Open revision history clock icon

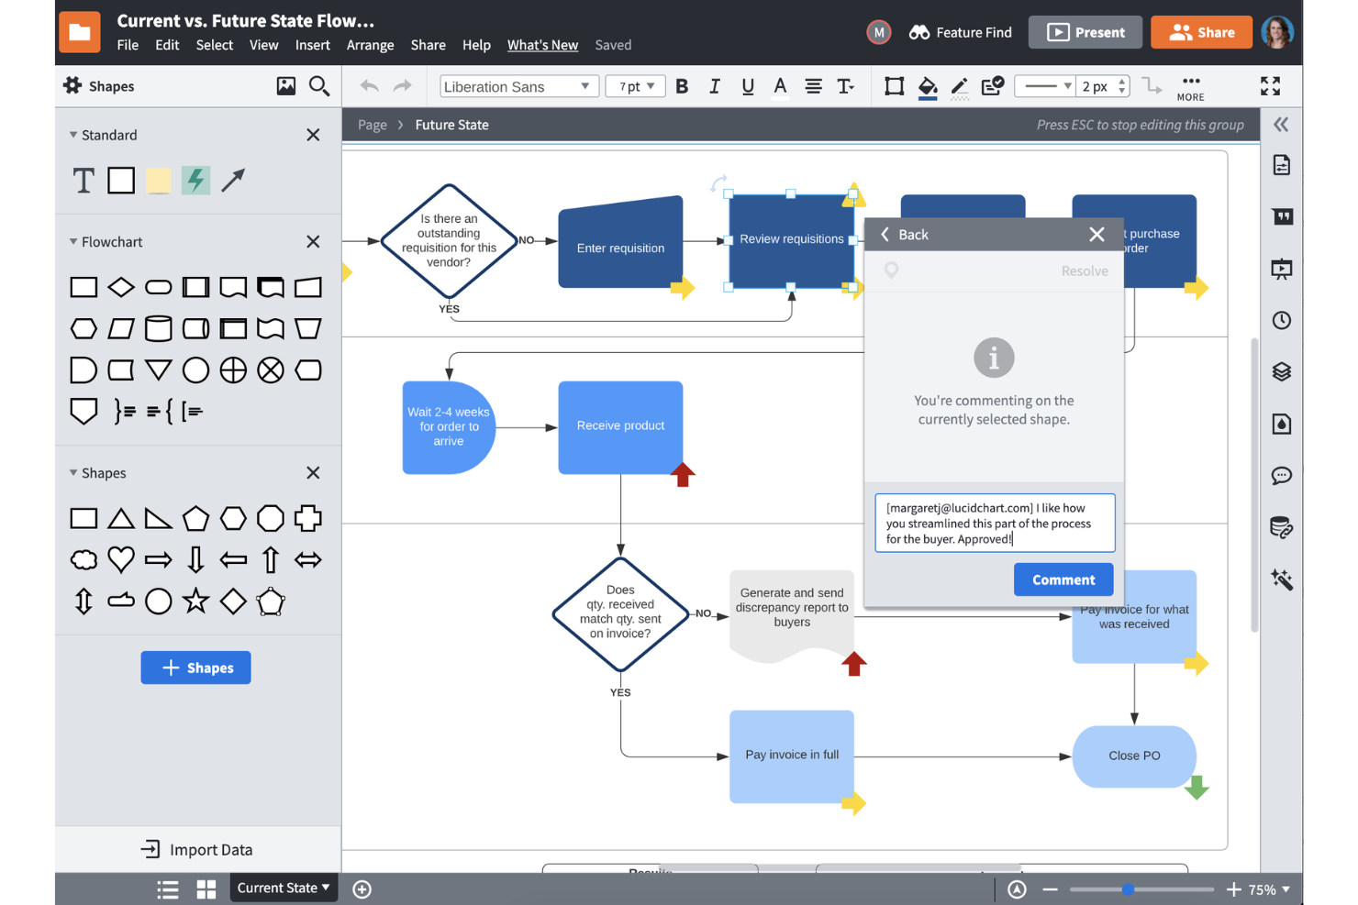point(1282,320)
